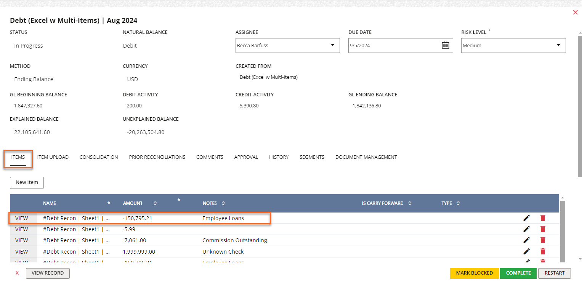Delete the -5.99 item row

click(543, 229)
